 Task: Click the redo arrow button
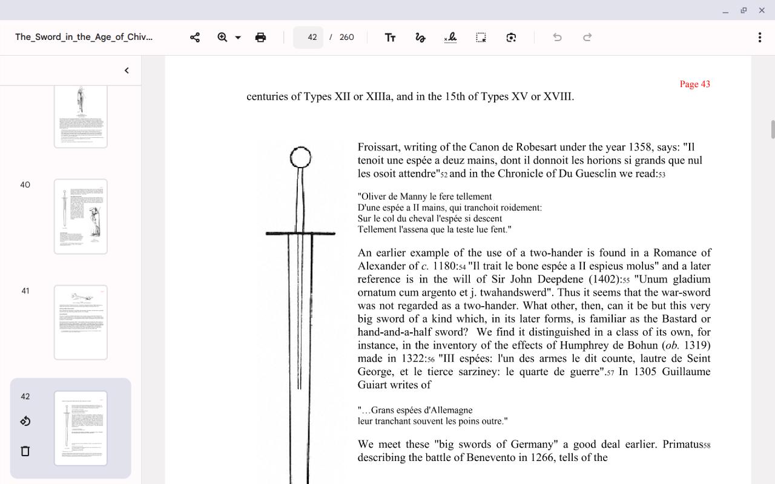(x=587, y=38)
